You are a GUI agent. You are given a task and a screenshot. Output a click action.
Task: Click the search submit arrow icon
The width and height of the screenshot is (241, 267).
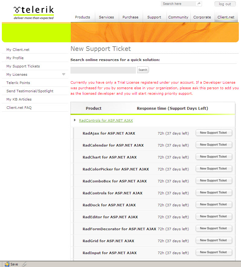pyautogui.click(x=199, y=4)
